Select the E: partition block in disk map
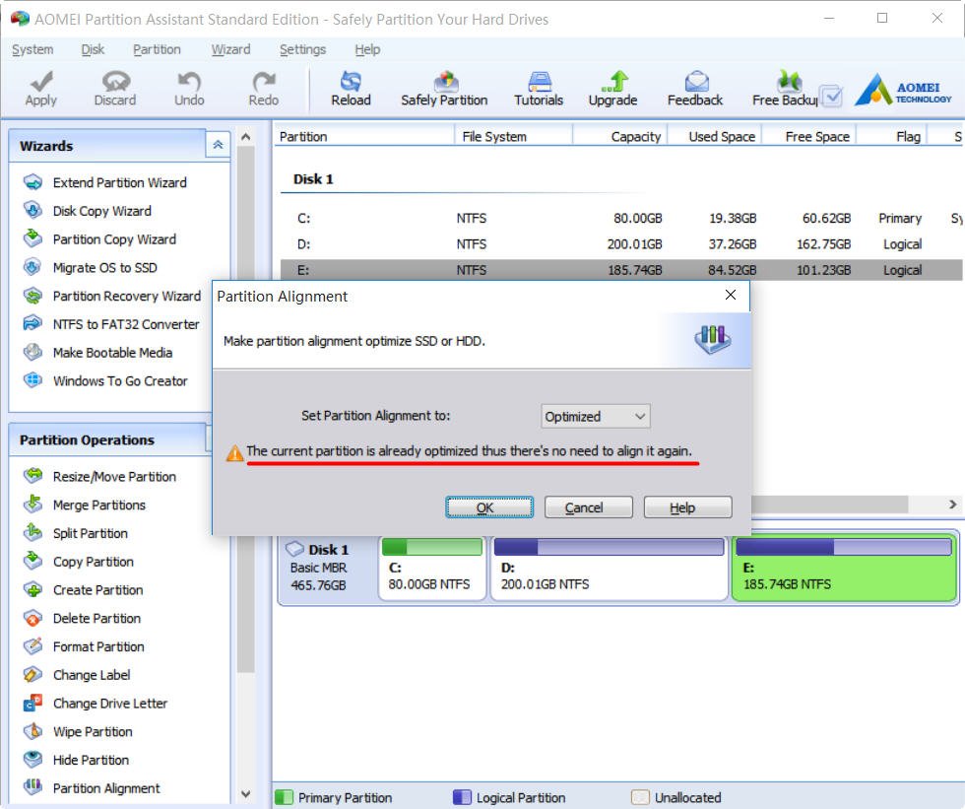This screenshot has height=809, width=965. 844,568
